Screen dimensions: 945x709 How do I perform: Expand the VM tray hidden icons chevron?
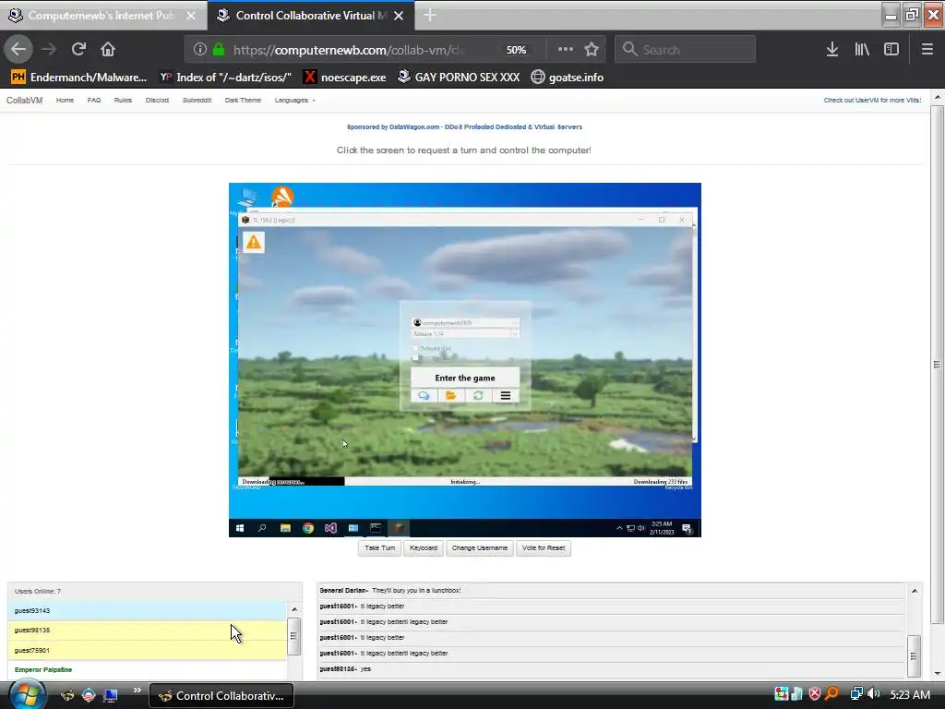point(619,529)
